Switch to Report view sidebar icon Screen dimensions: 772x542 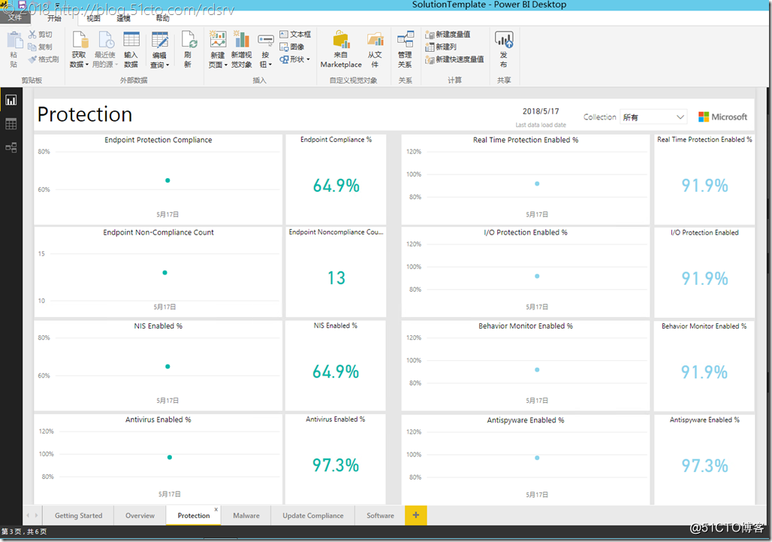click(x=11, y=100)
